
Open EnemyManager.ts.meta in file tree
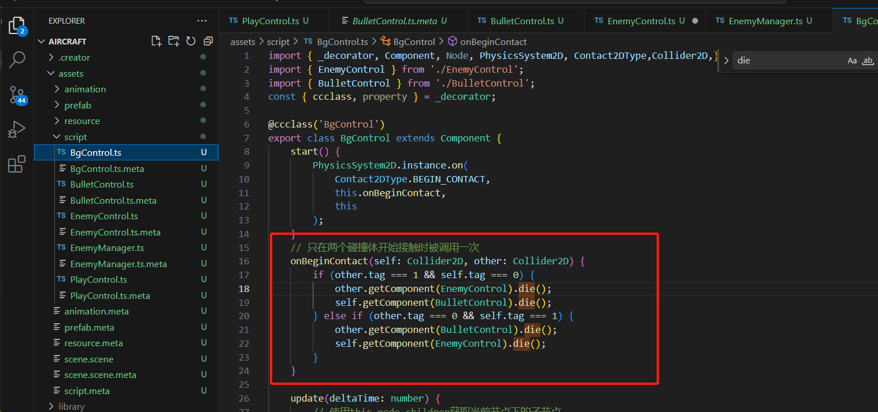(118, 264)
